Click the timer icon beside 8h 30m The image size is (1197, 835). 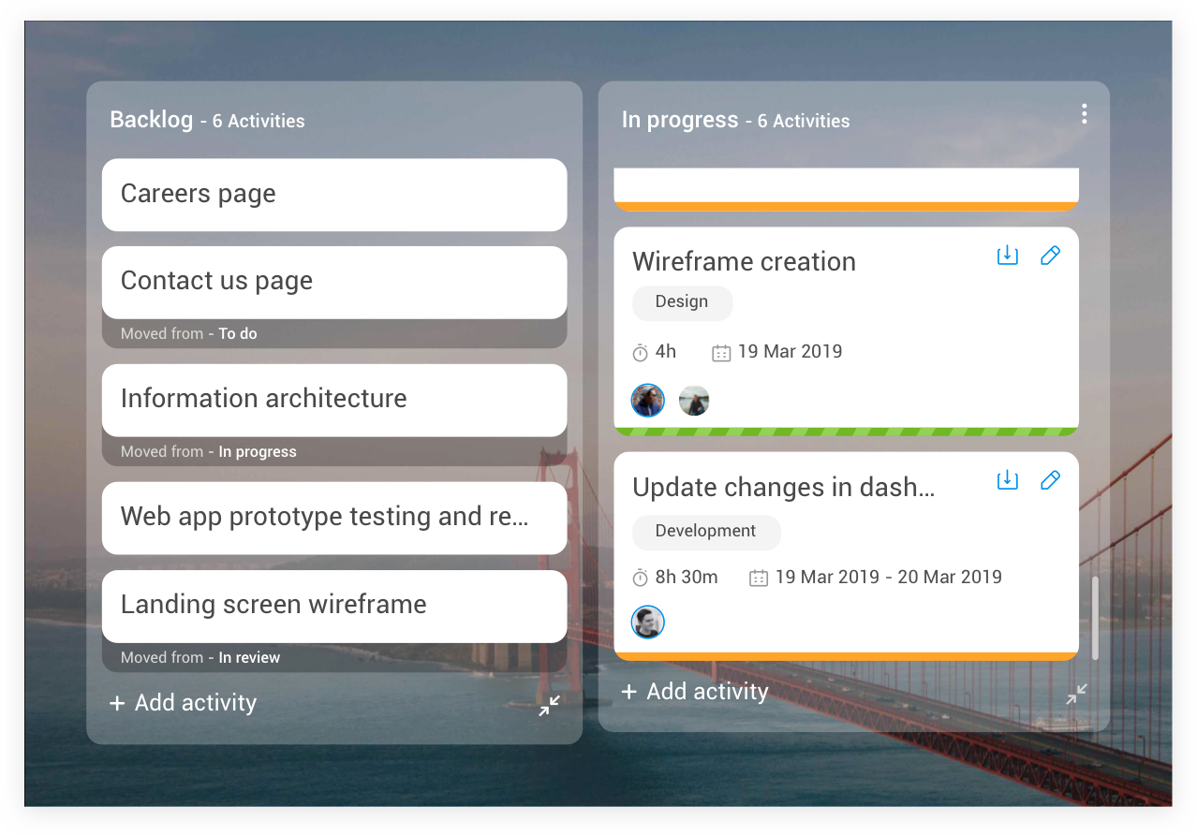click(x=641, y=578)
